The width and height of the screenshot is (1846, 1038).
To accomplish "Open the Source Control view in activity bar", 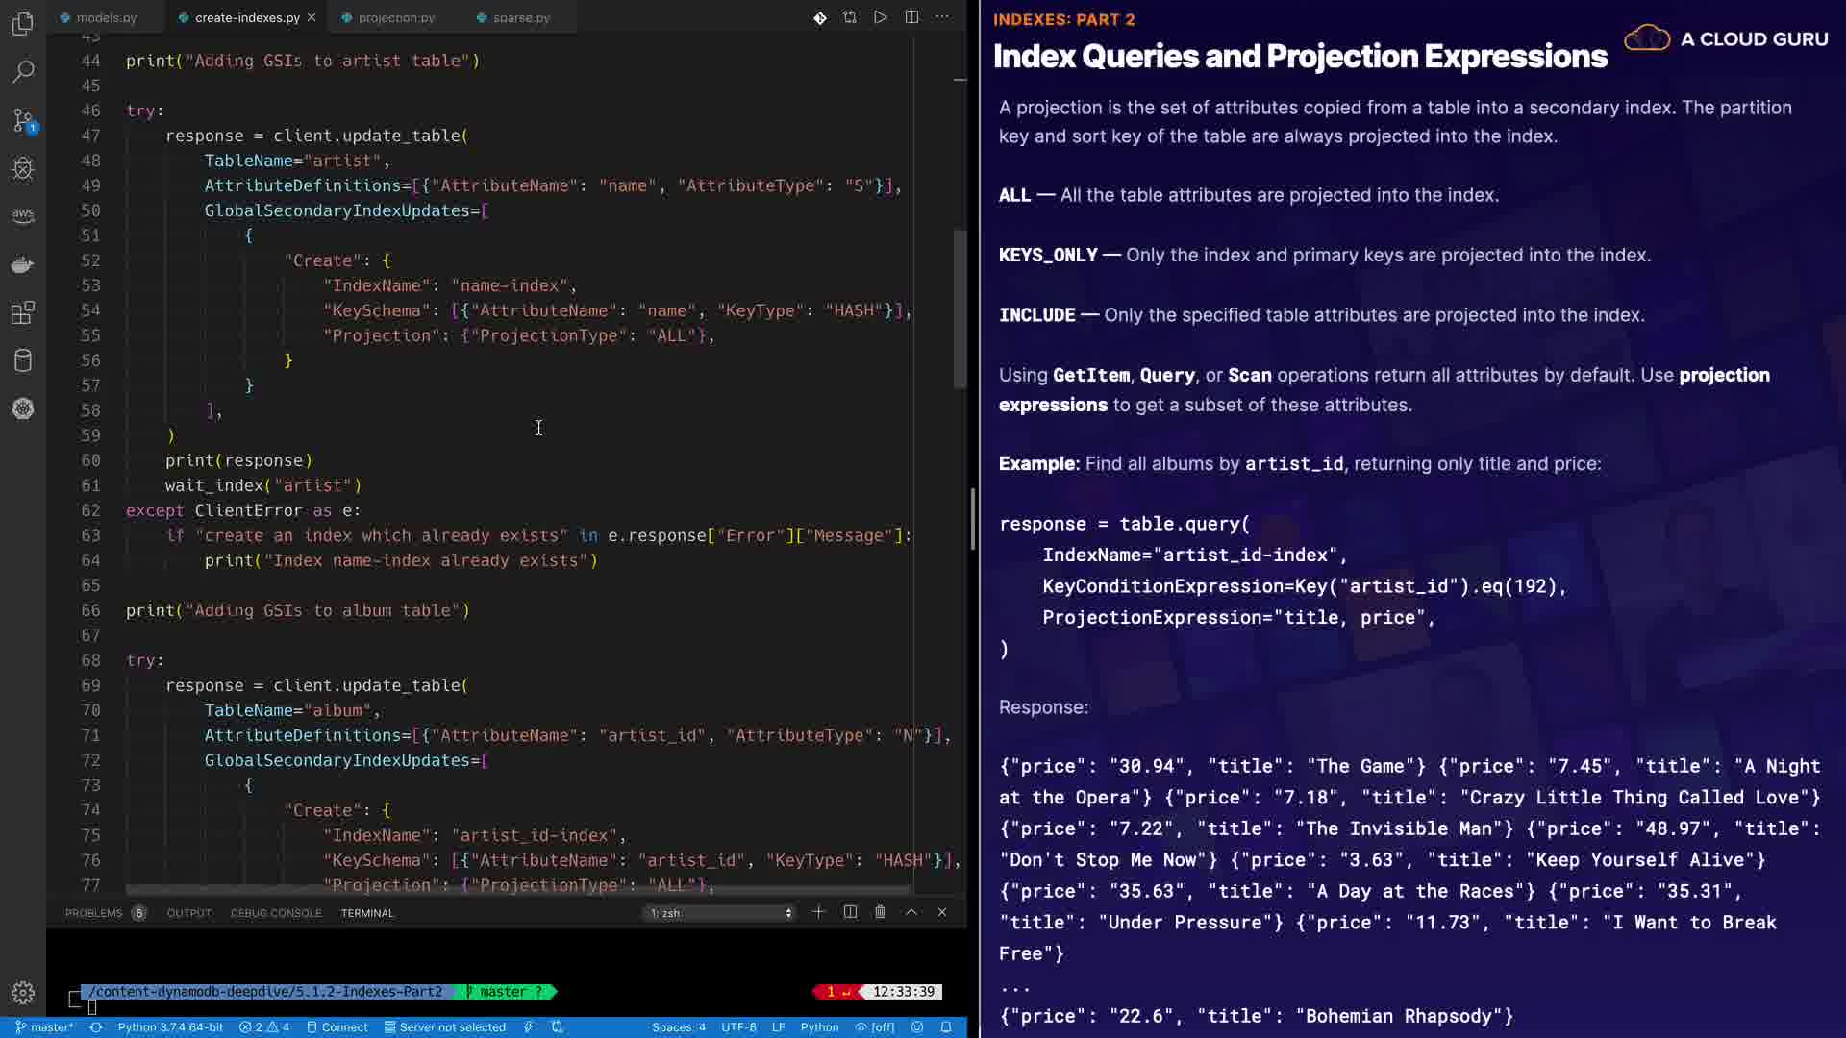I will pos(23,120).
